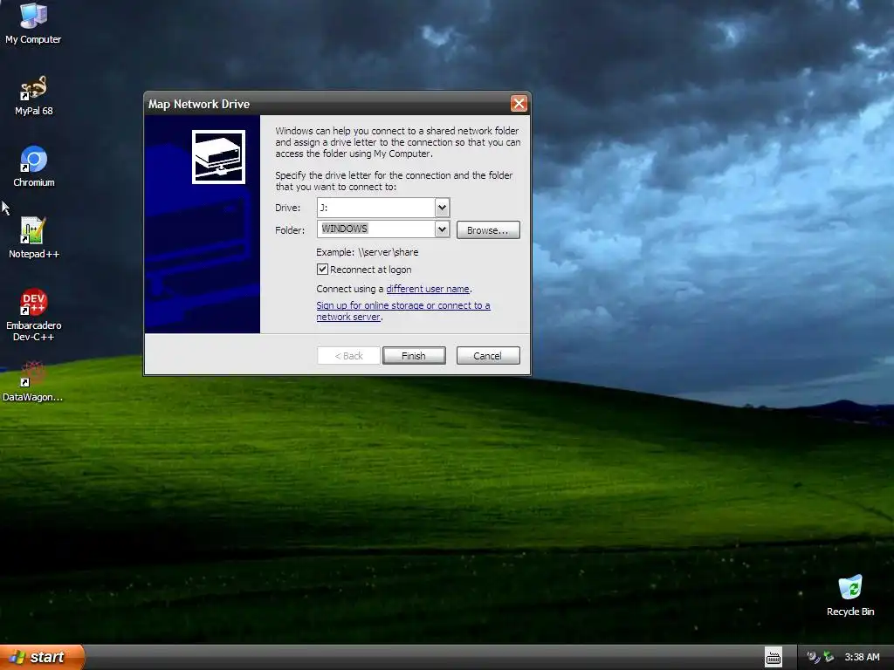Expand the Drive letter dropdown arrow
This screenshot has height=670, width=894.
tap(442, 208)
